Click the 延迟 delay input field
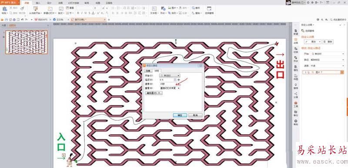348x168 pixels. (167, 80)
